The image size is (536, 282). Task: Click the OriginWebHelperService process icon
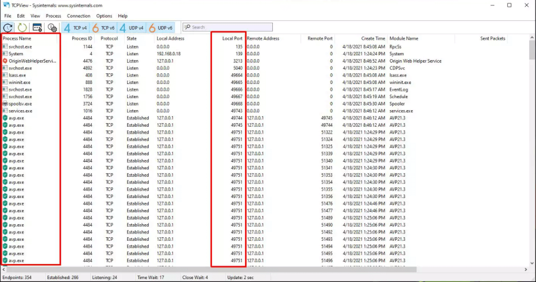(5, 61)
